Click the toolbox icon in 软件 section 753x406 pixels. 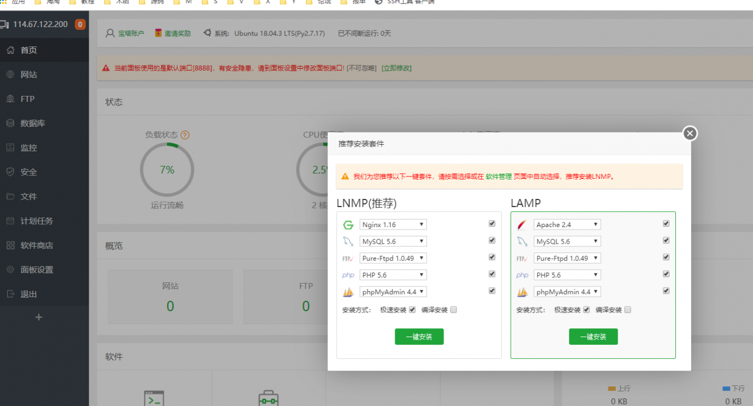(268, 399)
